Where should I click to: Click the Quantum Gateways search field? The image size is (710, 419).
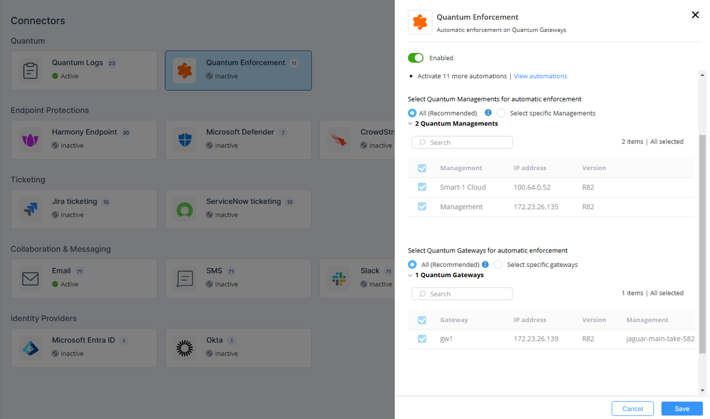[462, 294]
